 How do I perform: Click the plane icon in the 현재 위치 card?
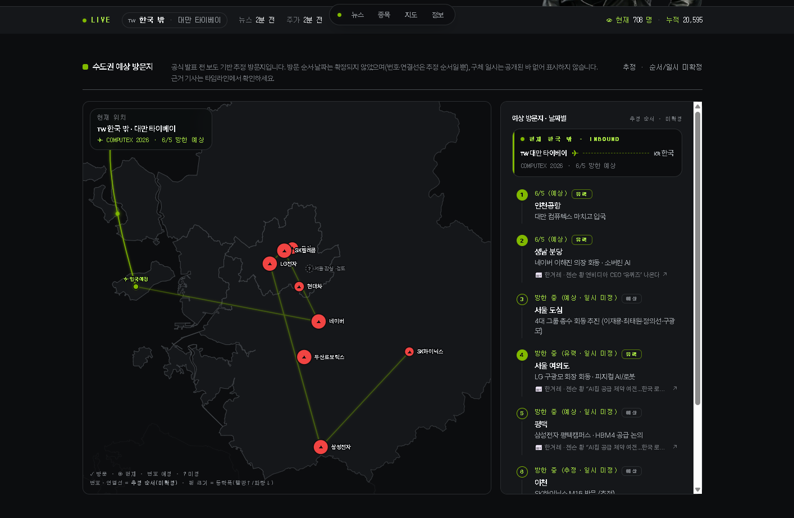pyautogui.click(x=101, y=140)
